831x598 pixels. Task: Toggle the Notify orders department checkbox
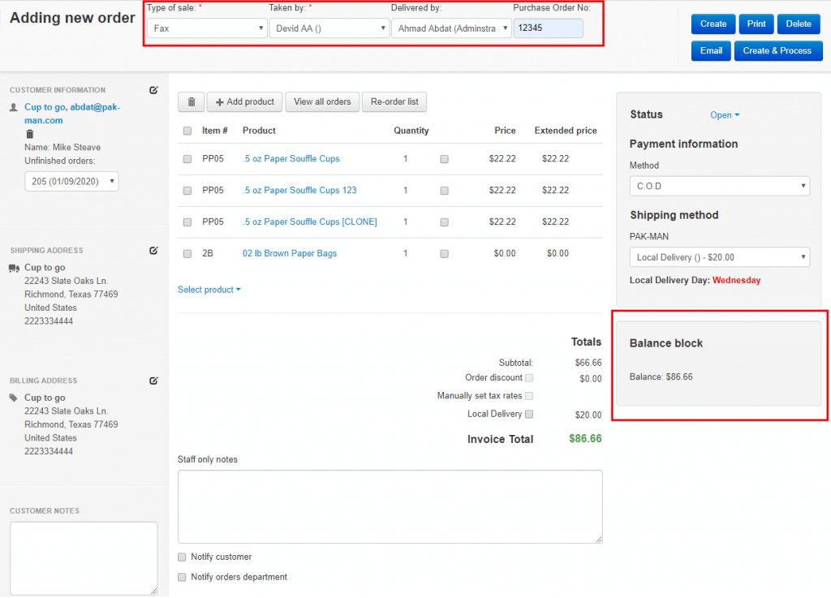183,578
